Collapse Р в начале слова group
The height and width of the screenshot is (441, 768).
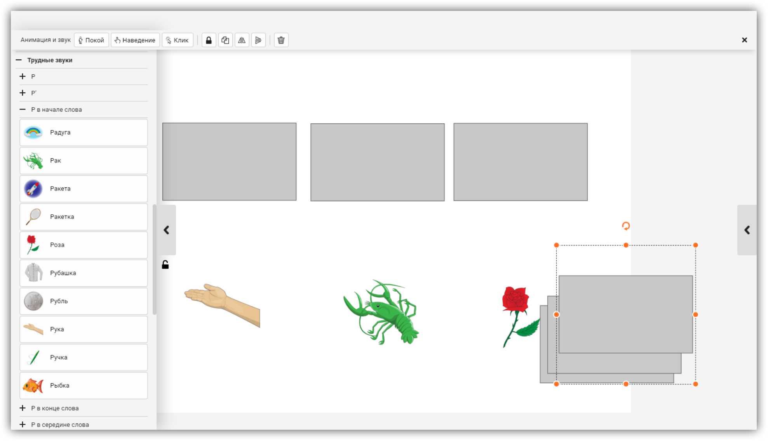click(x=23, y=110)
